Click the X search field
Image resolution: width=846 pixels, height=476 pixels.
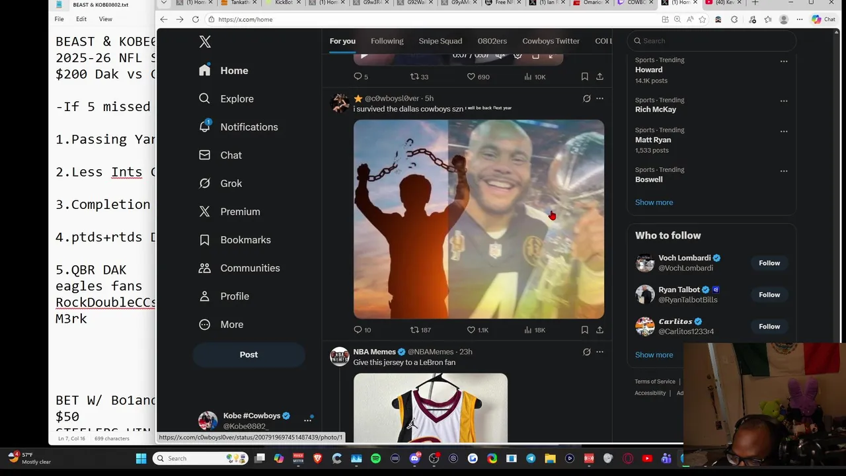(711, 41)
